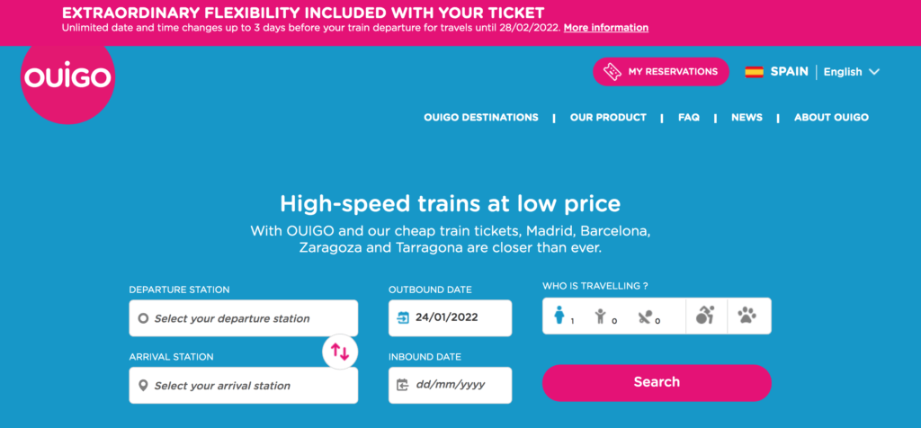Open the Our Product menu
Screen dimensions: 921x428
[608, 118]
